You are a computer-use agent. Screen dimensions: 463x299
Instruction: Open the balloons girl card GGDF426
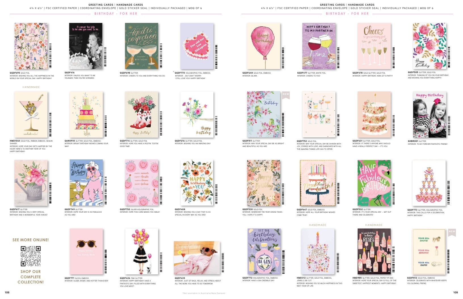tap(142, 251)
